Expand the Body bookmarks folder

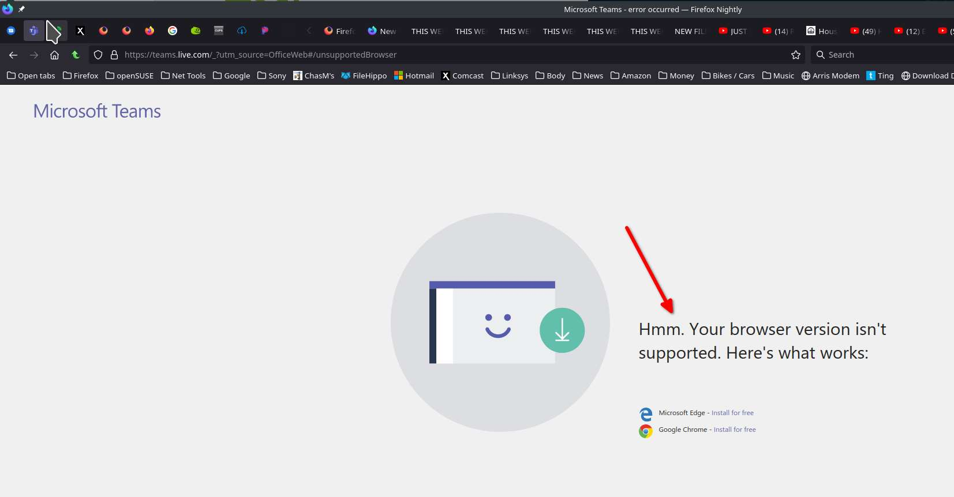point(551,76)
